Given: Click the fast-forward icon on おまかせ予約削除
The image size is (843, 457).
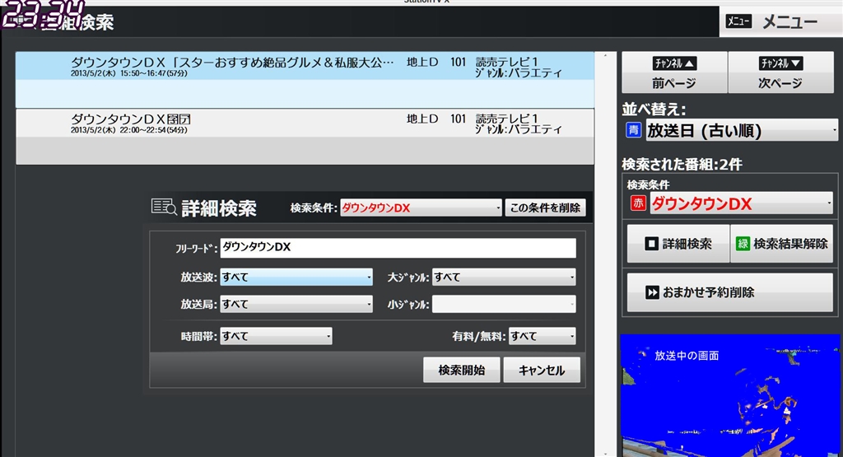Looking at the screenshot, I should 652,292.
